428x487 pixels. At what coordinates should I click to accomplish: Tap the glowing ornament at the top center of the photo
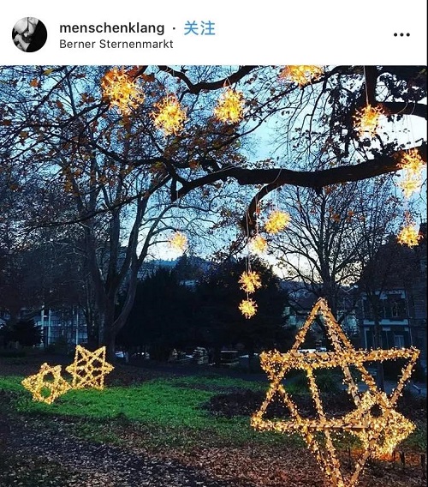point(229,106)
